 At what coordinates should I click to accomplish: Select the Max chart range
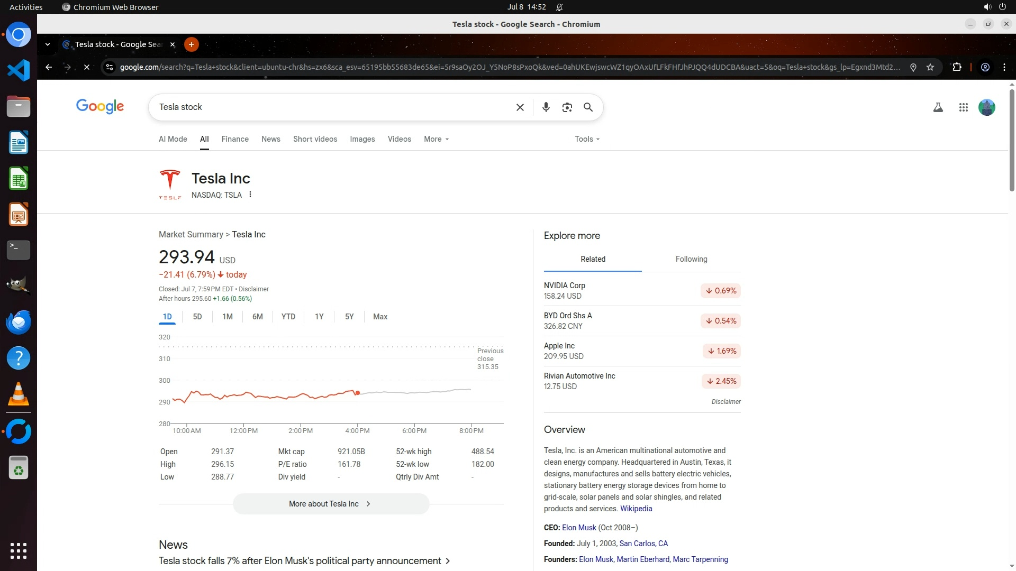tap(380, 317)
